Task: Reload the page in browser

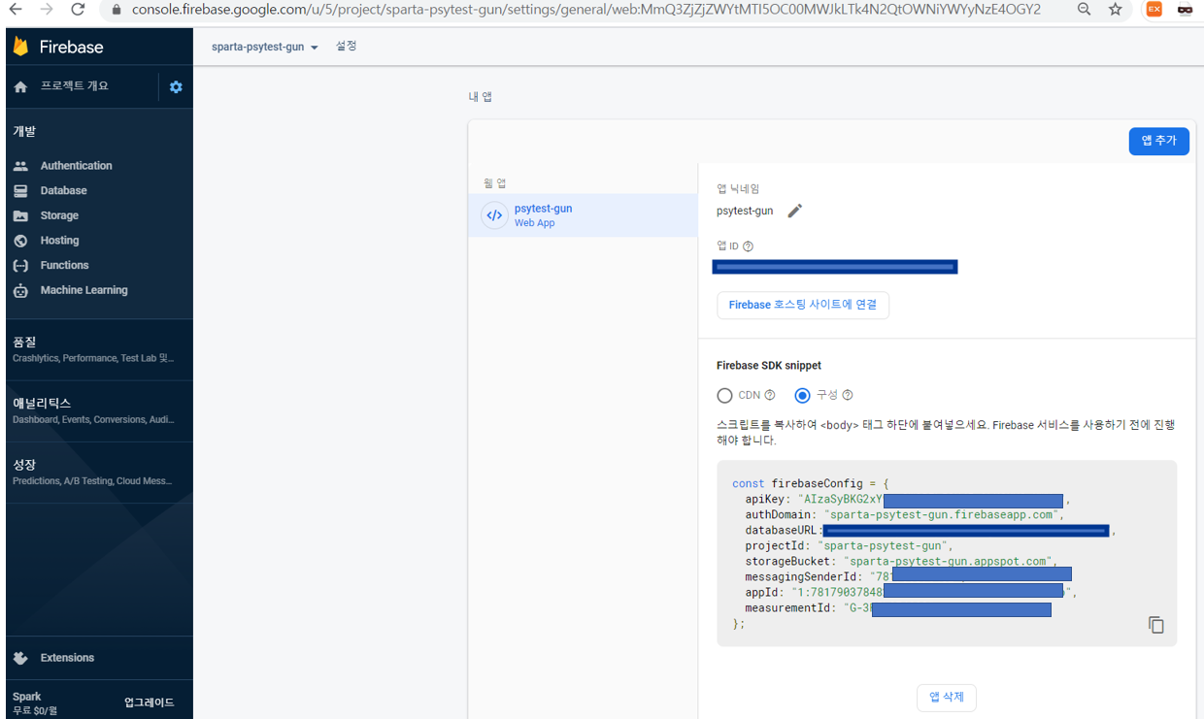Action: point(78,10)
